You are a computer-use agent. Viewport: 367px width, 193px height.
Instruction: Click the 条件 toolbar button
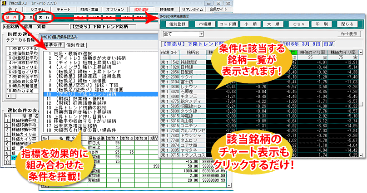pos(11,18)
